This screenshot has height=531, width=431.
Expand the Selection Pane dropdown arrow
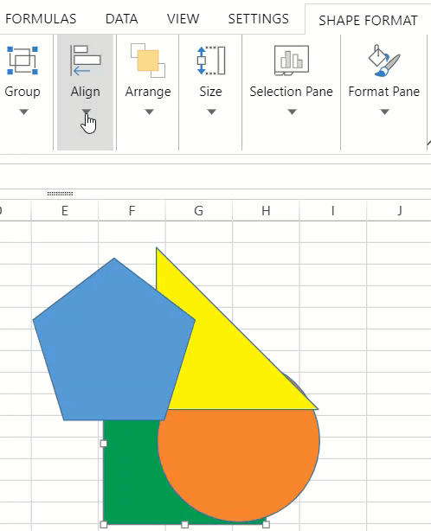point(292,112)
